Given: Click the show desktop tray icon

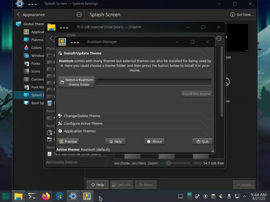Looking at the screenshot, I should tap(180, 196).
